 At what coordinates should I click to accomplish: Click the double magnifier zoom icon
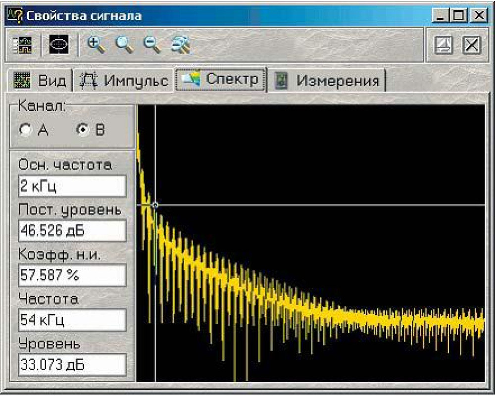[181, 45]
